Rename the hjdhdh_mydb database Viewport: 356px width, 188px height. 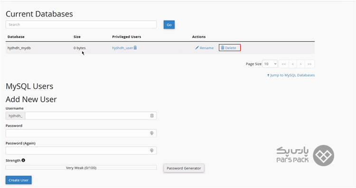[204, 48]
